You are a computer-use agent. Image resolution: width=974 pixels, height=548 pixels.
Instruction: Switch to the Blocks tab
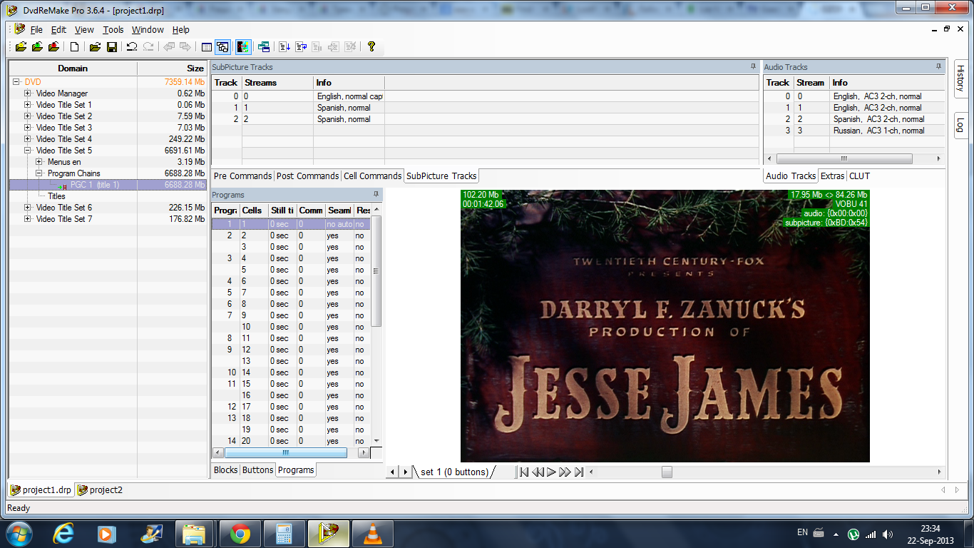click(x=225, y=470)
